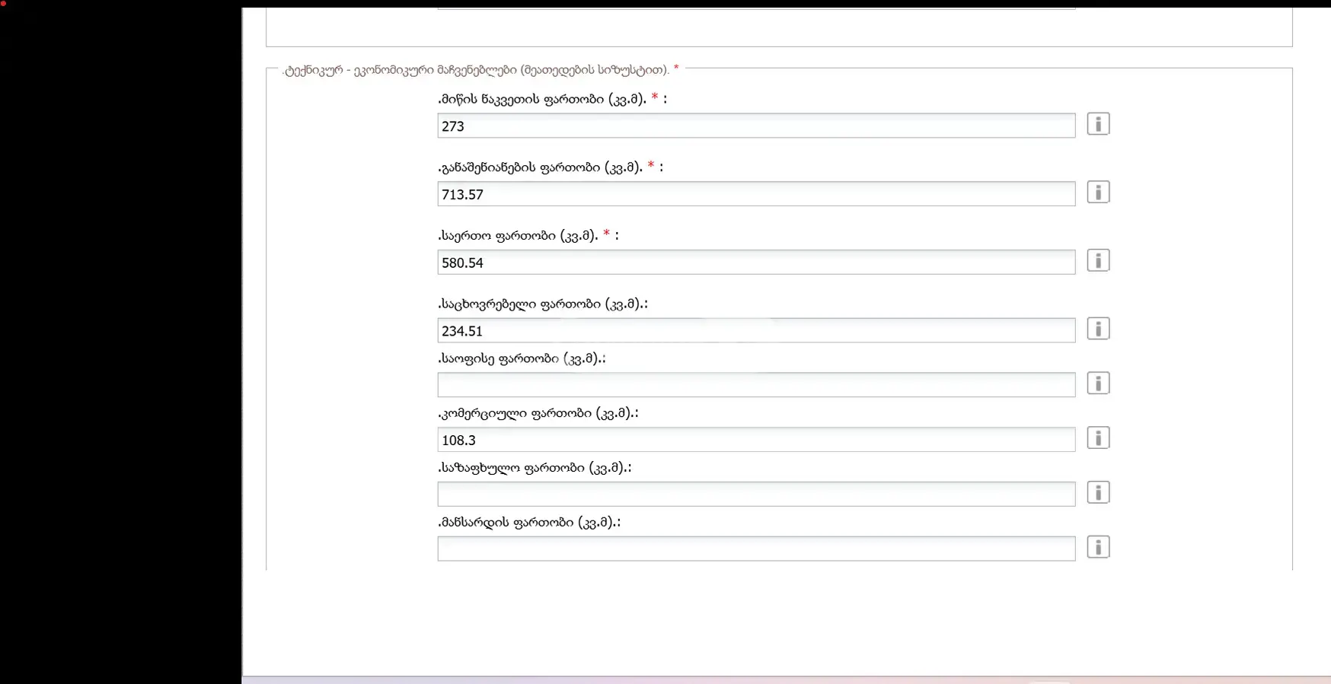Click the საცხოვრებელი ფართობი input with 234.51
The height and width of the screenshot is (684, 1331).
[x=756, y=330]
